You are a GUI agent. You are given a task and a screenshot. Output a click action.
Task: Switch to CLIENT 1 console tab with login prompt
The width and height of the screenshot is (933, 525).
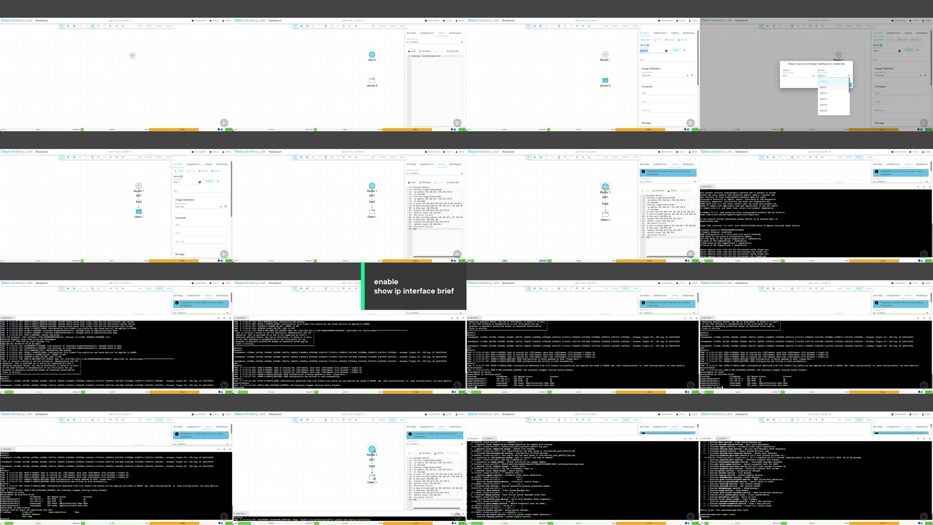coord(722,438)
